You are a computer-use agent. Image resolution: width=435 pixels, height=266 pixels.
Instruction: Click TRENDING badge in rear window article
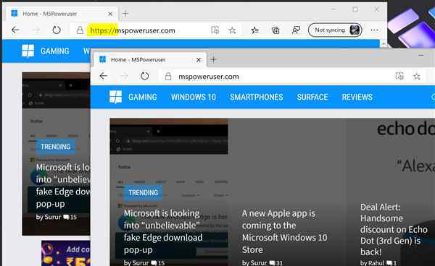click(56, 147)
